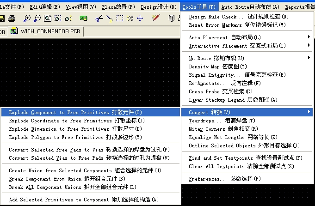The height and width of the screenshot is (206, 315).
Task: Expand the Interactive Placement submenu arrow
Action: point(309,45)
